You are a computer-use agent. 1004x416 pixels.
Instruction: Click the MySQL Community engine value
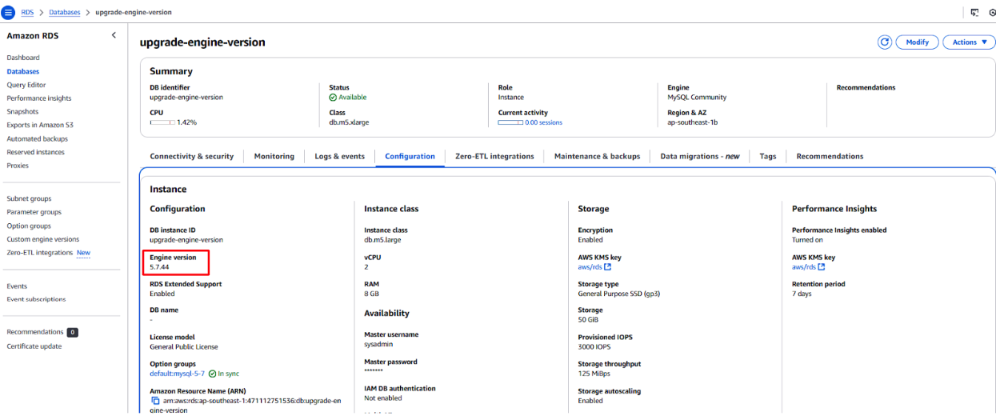point(697,97)
